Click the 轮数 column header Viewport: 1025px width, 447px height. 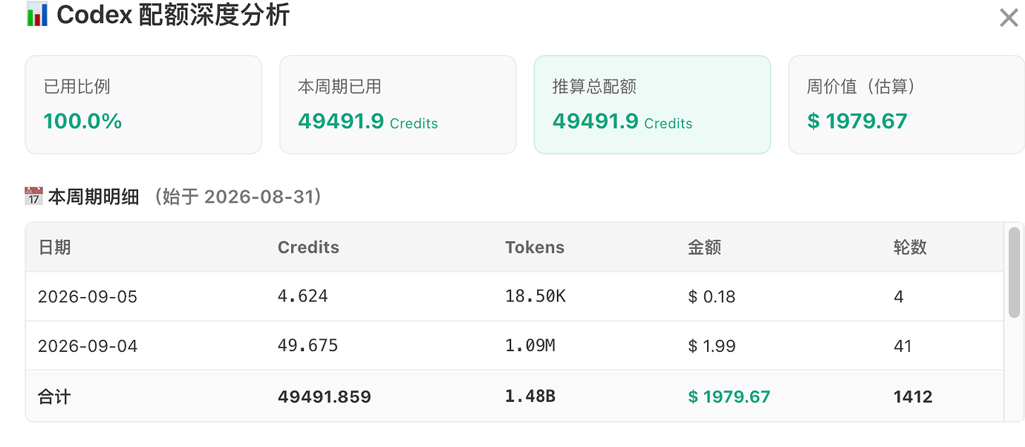point(910,247)
